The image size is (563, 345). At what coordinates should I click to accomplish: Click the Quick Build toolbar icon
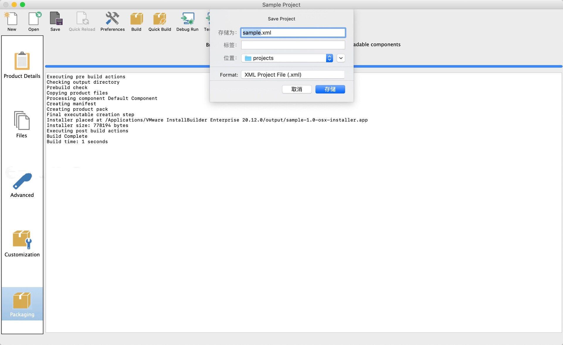pos(160,21)
